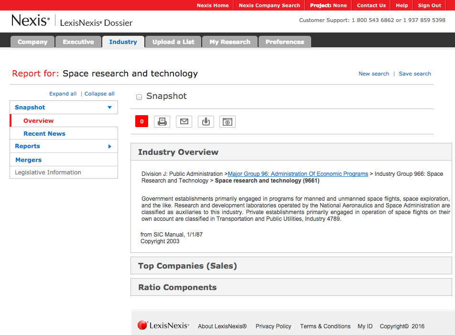The height and width of the screenshot is (335, 455).
Task: Click bold 'Space research and technology (9661)' text
Action: click(267, 181)
